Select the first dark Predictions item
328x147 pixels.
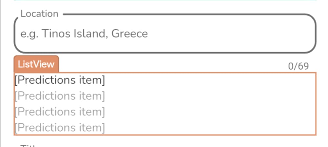(x=60, y=80)
